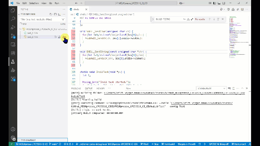Run the Led_2 test with its play icon
The height and width of the screenshot is (146, 260).
pyautogui.click(x=56, y=37)
